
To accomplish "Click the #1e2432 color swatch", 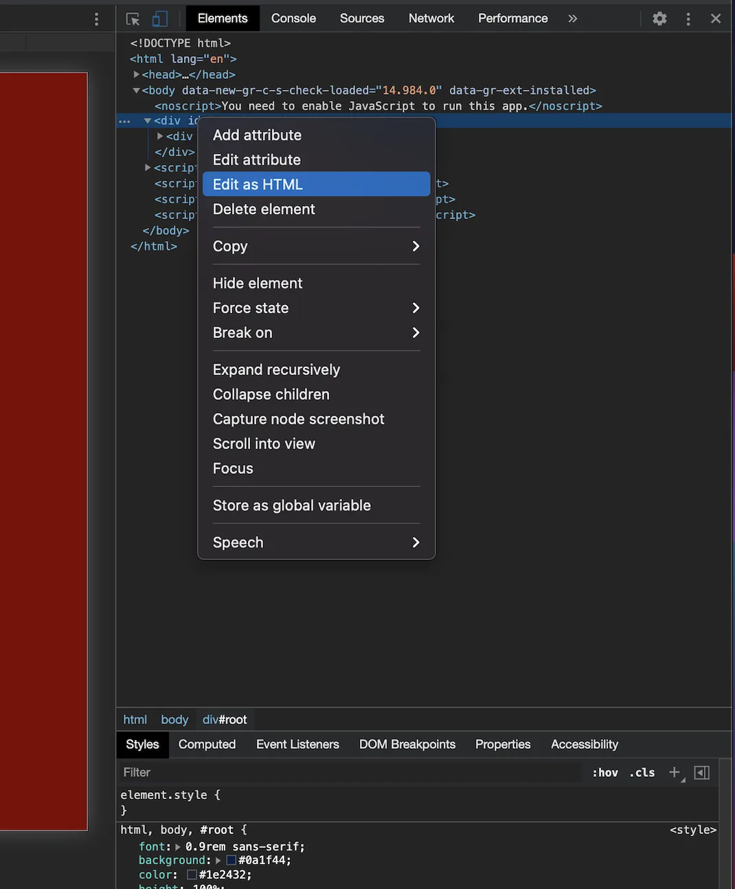I will point(192,875).
